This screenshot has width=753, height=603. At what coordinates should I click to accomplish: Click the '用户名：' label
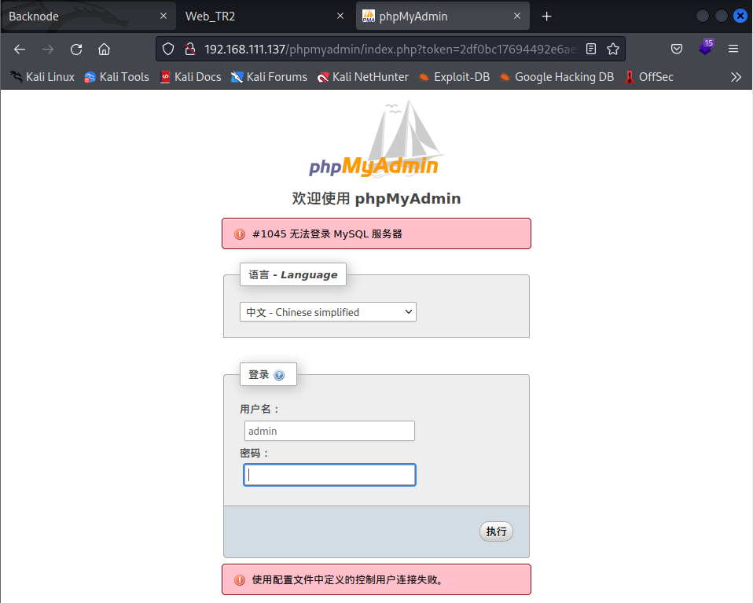[260, 409]
